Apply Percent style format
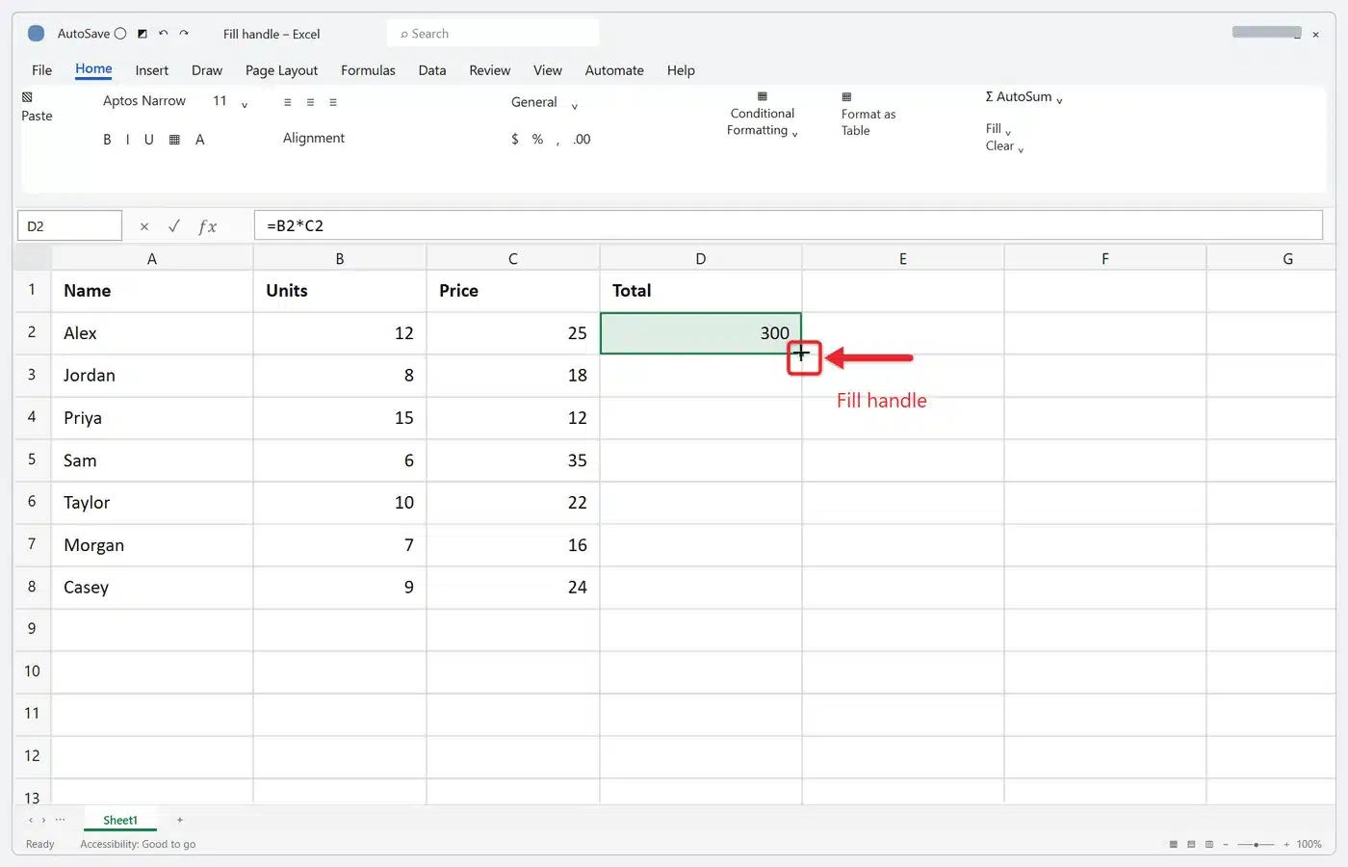The width and height of the screenshot is (1348, 867). pyautogui.click(x=537, y=140)
